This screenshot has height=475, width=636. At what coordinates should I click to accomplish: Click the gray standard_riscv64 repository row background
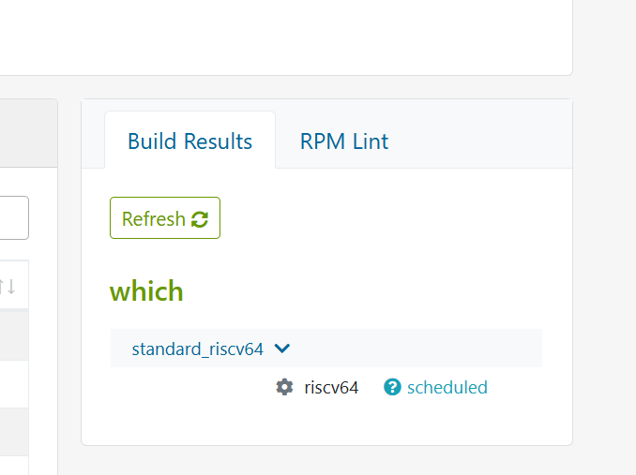click(422, 349)
